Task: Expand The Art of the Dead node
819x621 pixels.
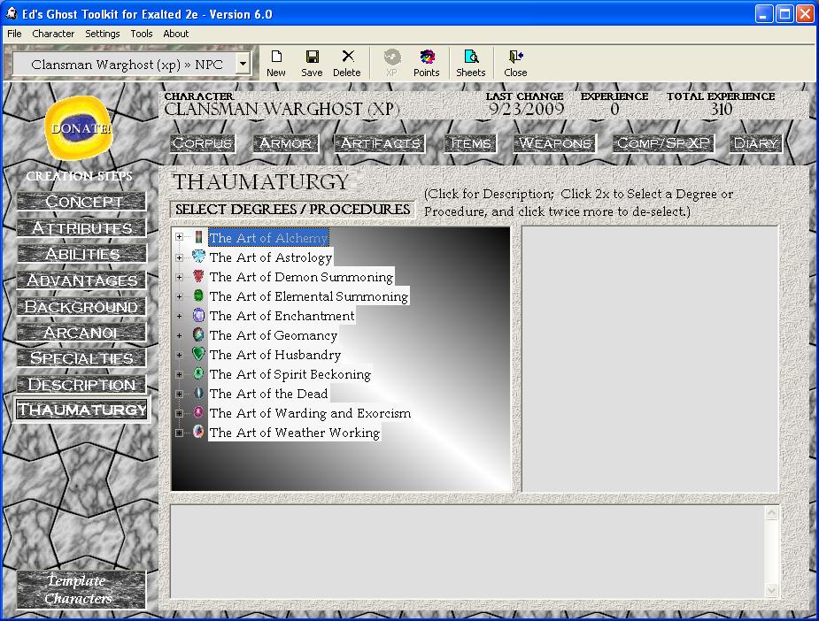Action: click(180, 394)
